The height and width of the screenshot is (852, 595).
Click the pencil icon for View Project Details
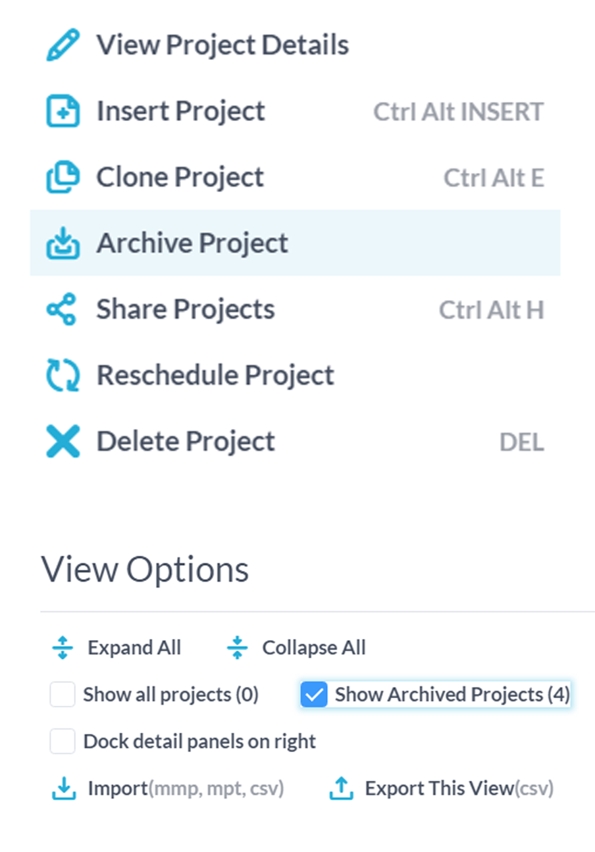(x=63, y=45)
